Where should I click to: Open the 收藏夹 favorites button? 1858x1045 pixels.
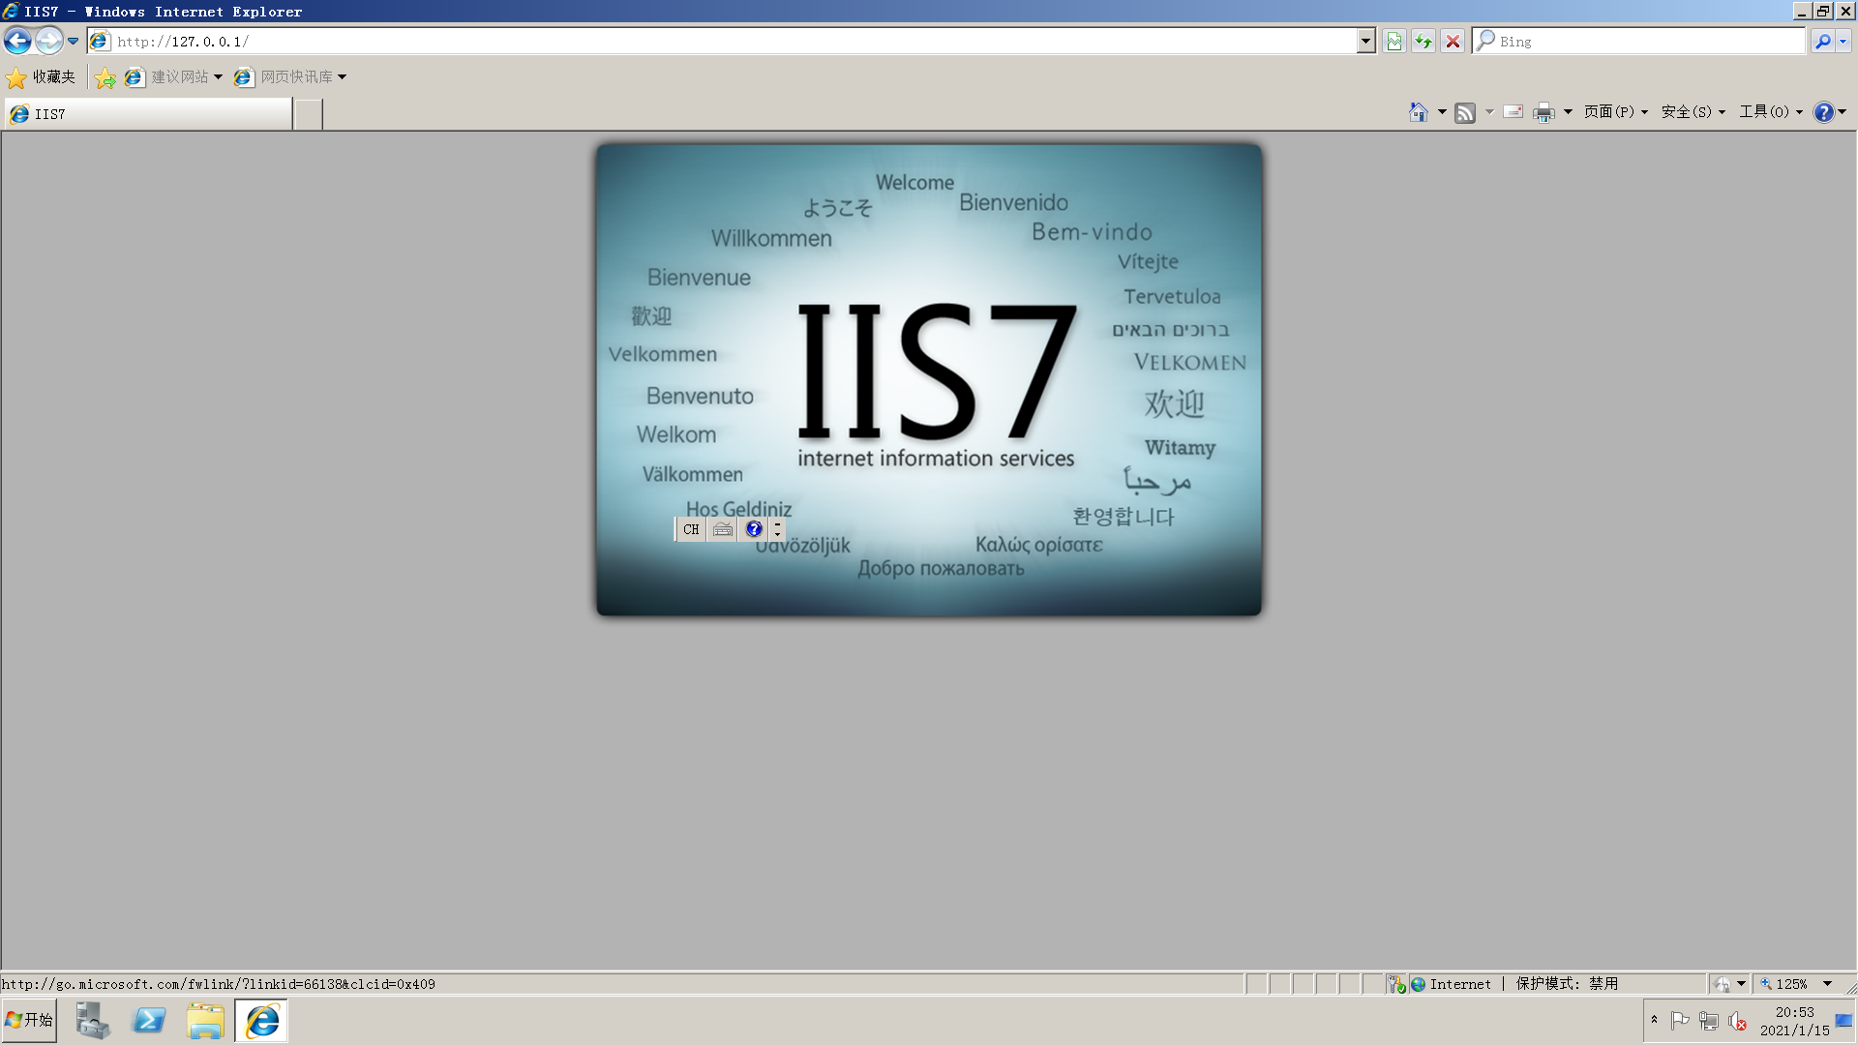tap(41, 76)
